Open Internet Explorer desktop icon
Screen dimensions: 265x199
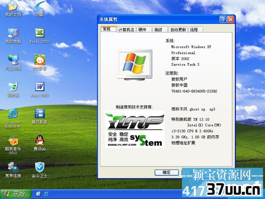coord(13,119)
